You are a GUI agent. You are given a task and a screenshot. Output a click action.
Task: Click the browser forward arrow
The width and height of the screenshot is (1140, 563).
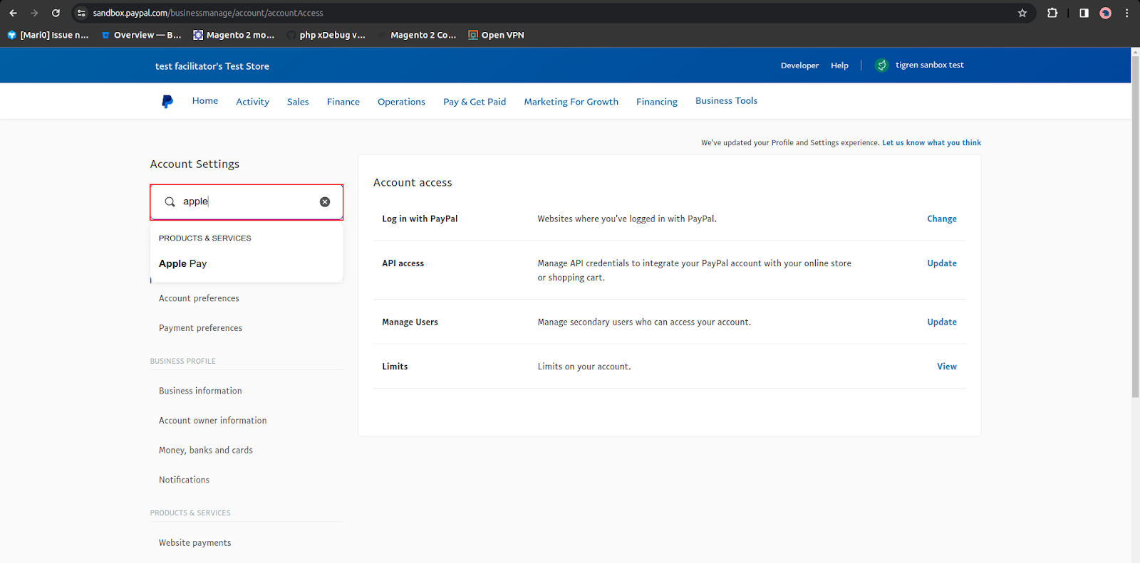(x=34, y=13)
